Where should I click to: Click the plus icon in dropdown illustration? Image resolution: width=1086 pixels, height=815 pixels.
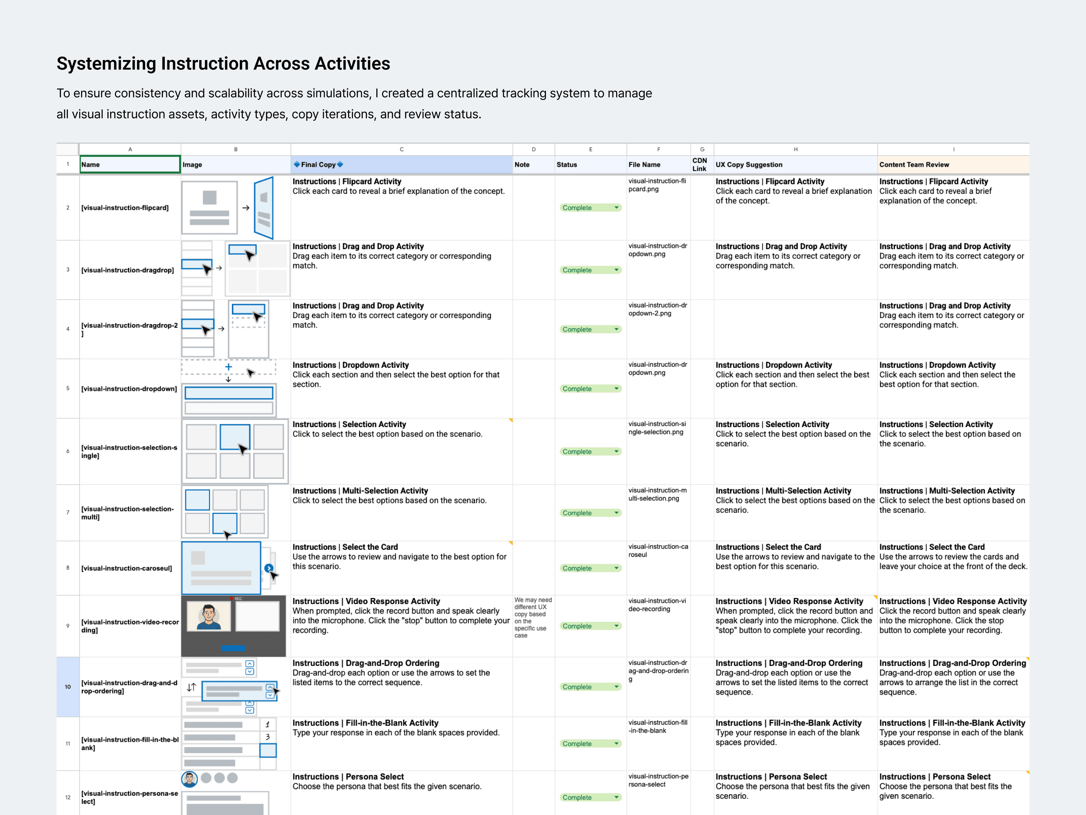(x=228, y=367)
